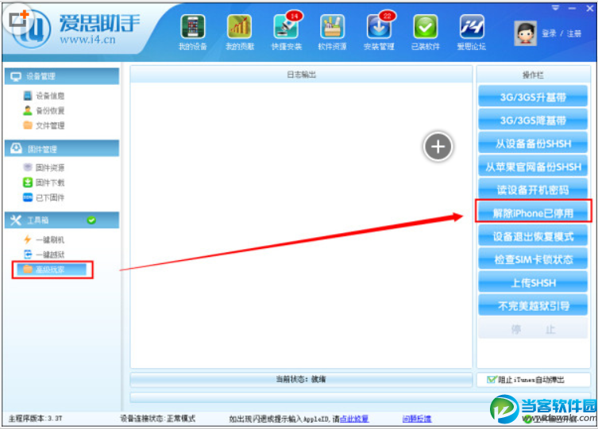This screenshot has width=598, height=429.
Task: Click the 检查SIM卡锁状态 button
Action: coord(533,259)
